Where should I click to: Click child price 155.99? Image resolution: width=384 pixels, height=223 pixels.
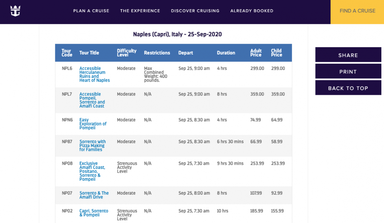pyautogui.click(x=278, y=211)
